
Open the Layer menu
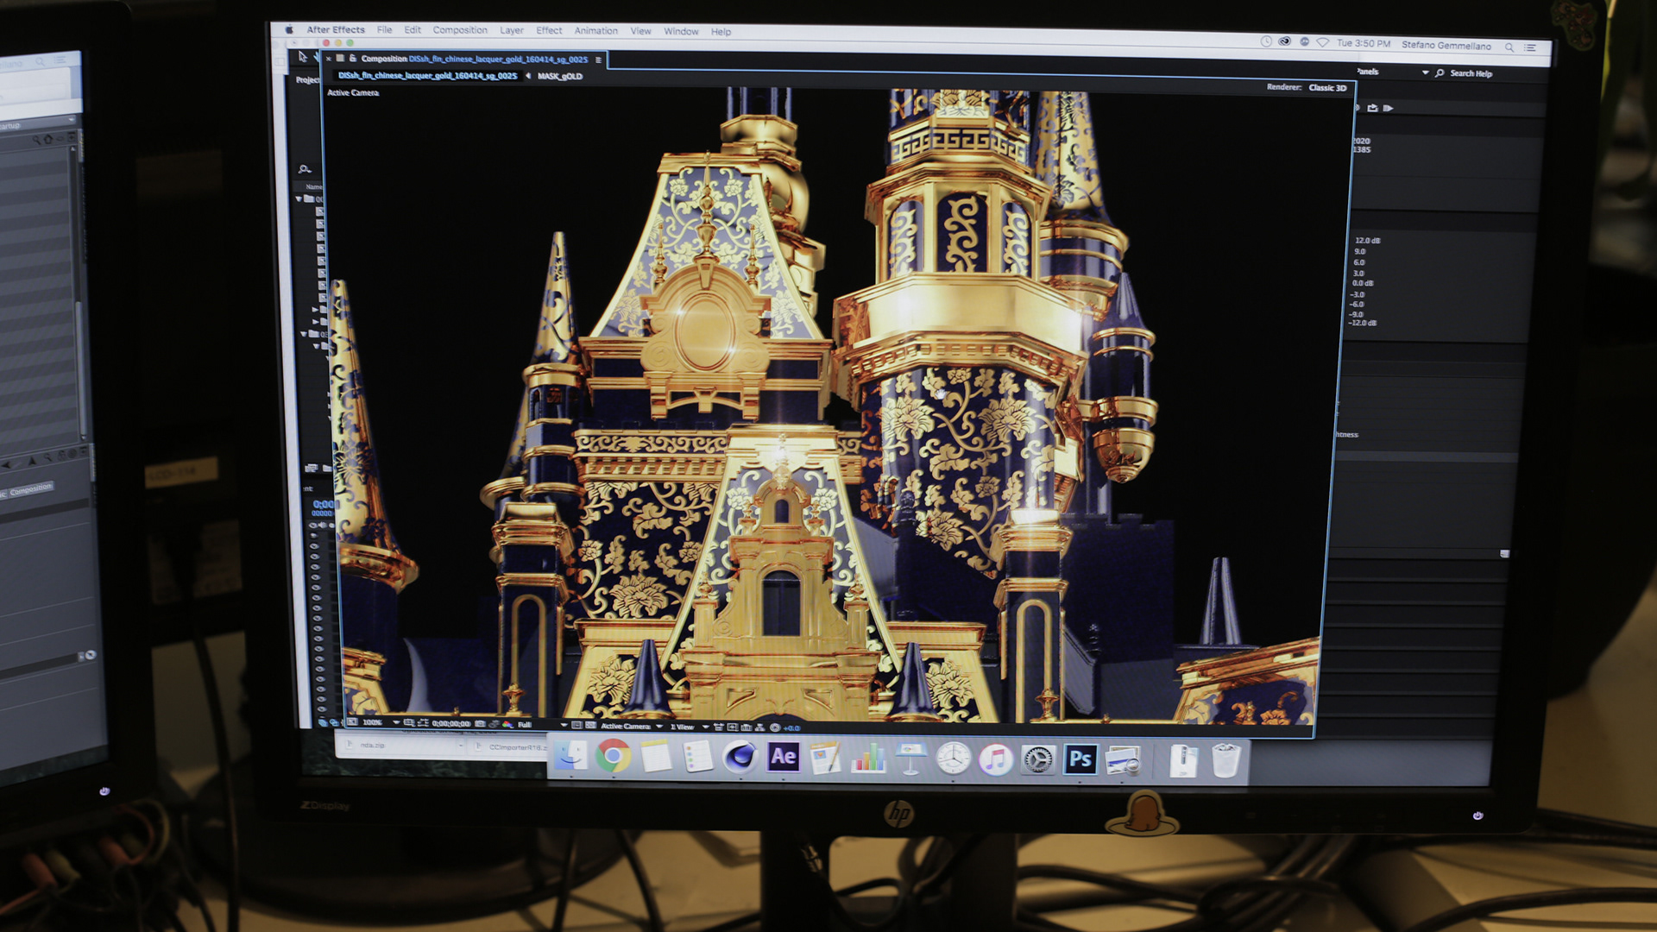pyautogui.click(x=511, y=30)
